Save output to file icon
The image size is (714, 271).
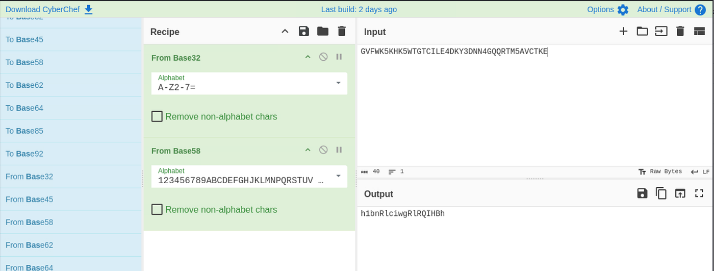point(643,193)
